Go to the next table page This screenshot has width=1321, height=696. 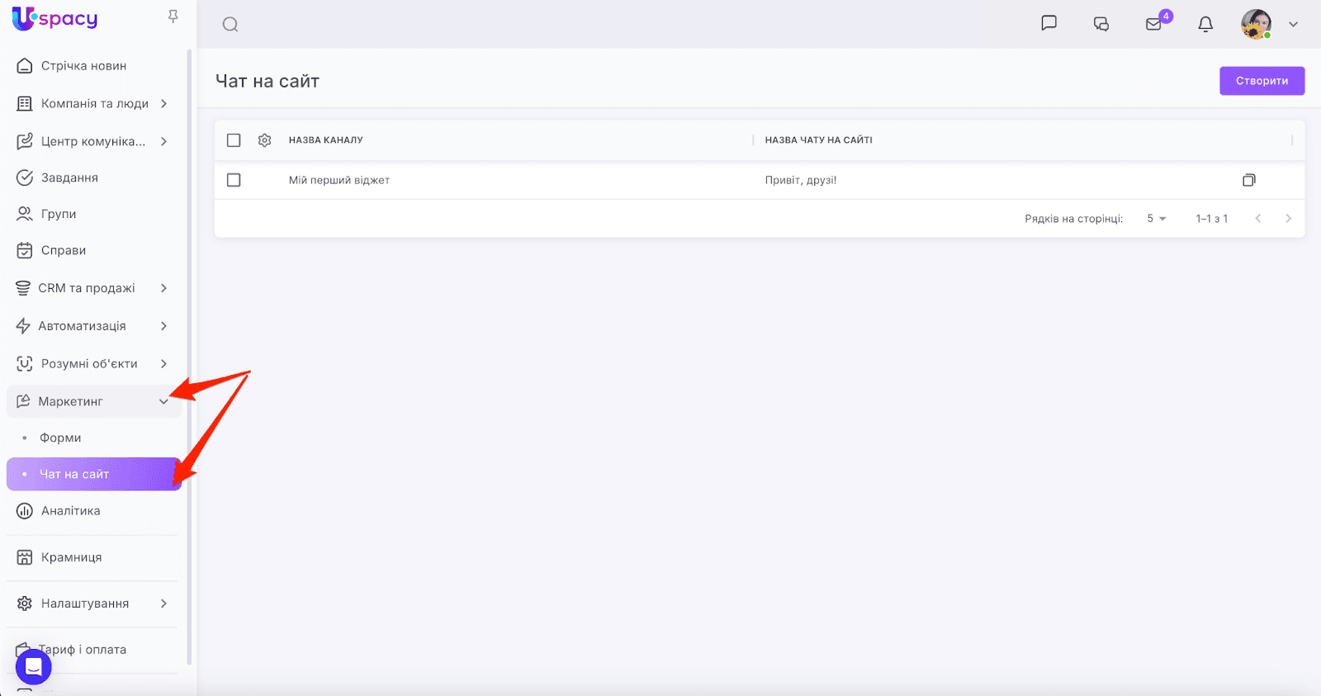(x=1288, y=219)
